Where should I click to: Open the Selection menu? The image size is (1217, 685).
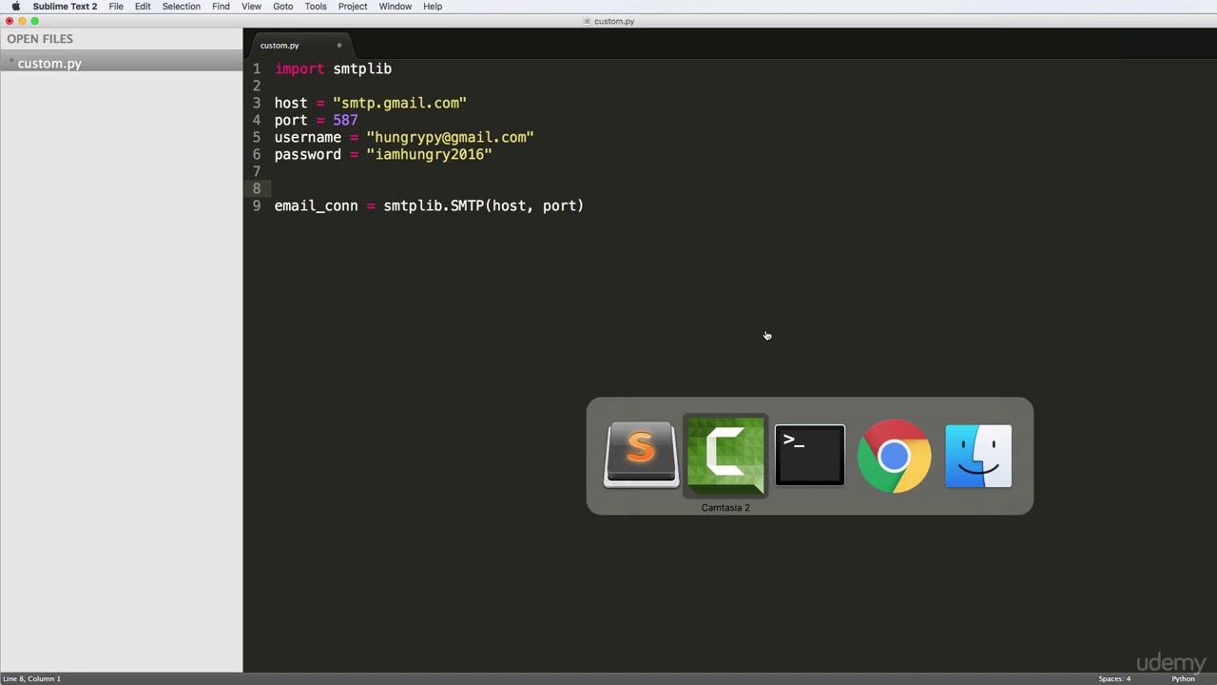(x=181, y=7)
